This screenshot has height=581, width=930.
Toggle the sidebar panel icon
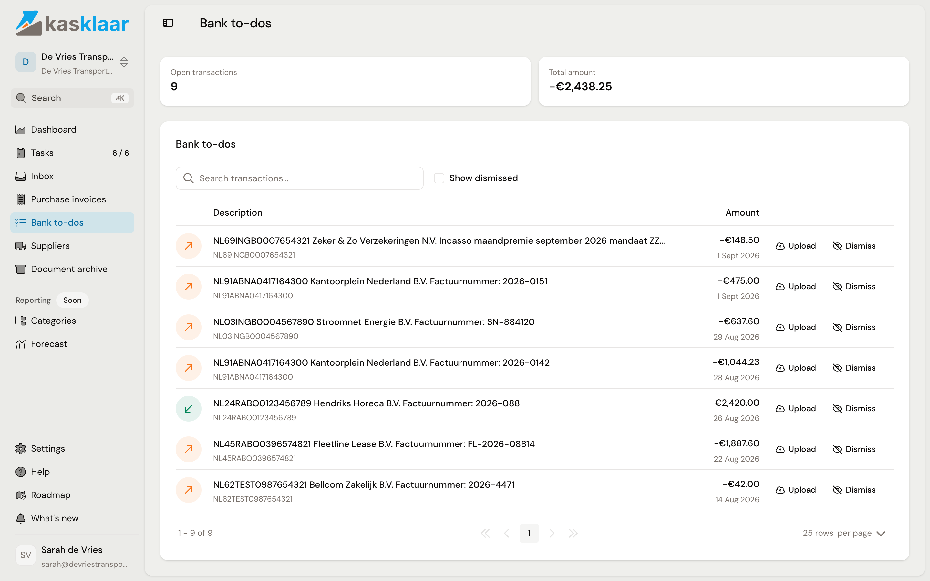click(x=168, y=23)
